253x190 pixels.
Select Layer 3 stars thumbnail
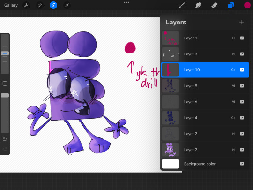[x=170, y=54]
